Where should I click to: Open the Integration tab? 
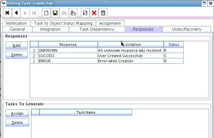pyautogui.click(x=50, y=29)
